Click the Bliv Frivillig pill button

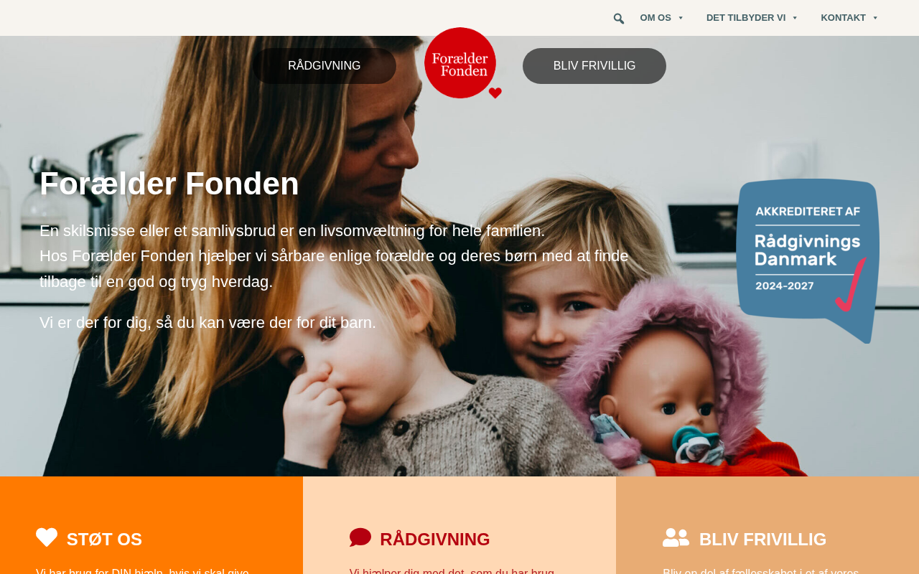tap(594, 66)
